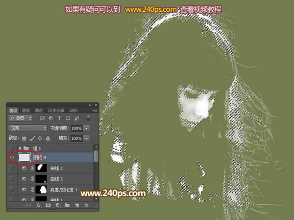Expand the 组 1 group triangle
Viewport: 294px width, 220px height.
[x=20, y=148]
